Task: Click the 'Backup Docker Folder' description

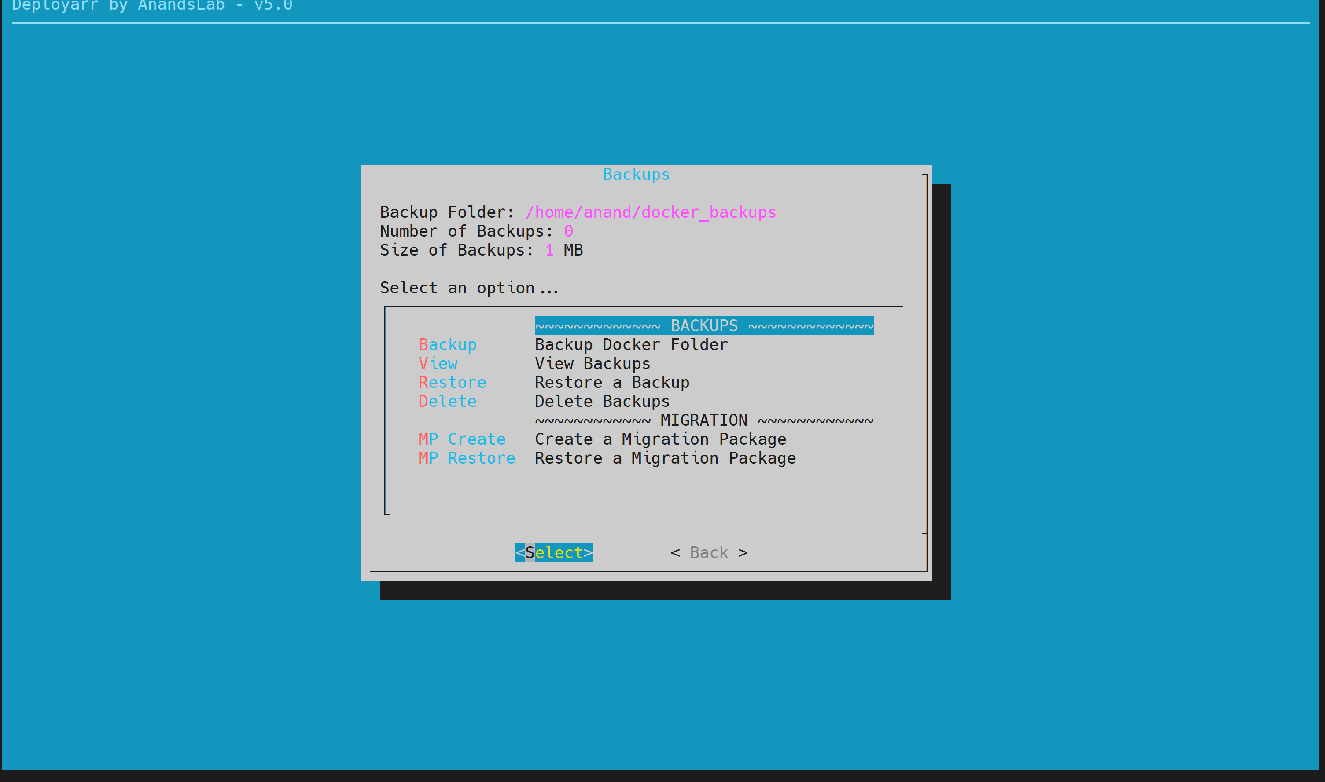Action: pyautogui.click(x=631, y=345)
